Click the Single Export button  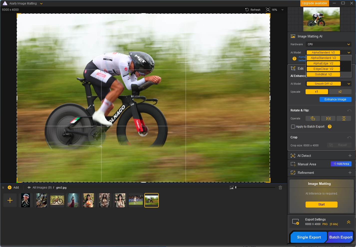(x=309, y=237)
